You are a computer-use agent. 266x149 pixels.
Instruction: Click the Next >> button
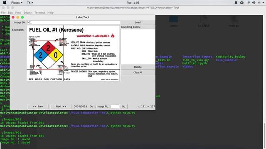tap(61, 106)
